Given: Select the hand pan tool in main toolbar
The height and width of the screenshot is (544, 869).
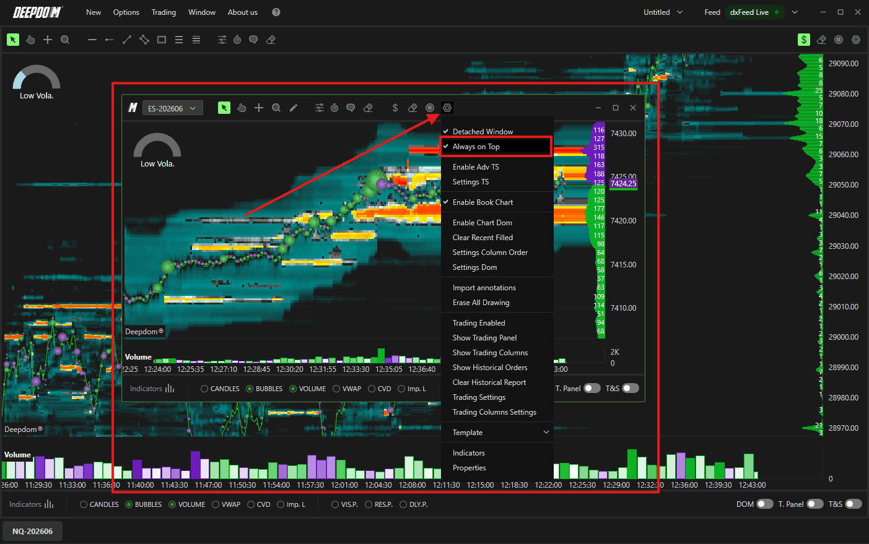Looking at the screenshot, I should tap(30, 40).
